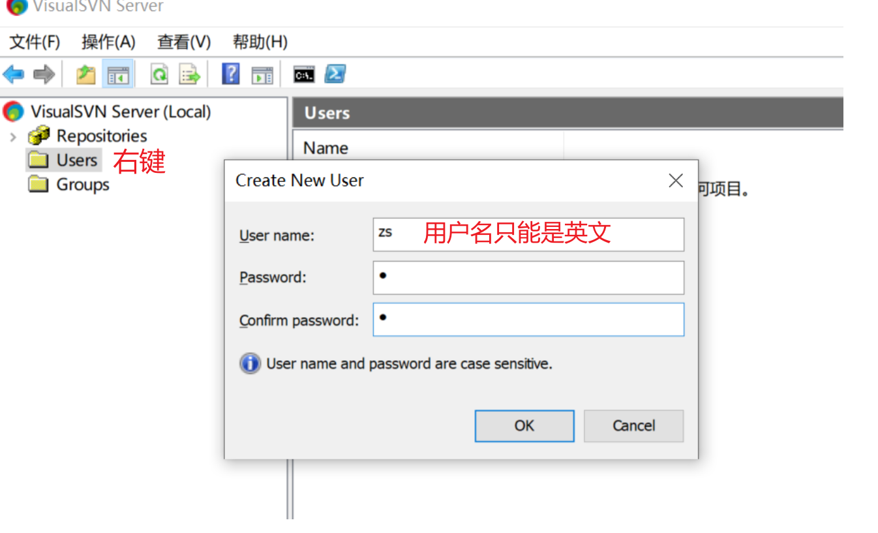Screen dimensions: 878x533
Task: Select VisualSVN Server (Local) root node
Action: 120,112
